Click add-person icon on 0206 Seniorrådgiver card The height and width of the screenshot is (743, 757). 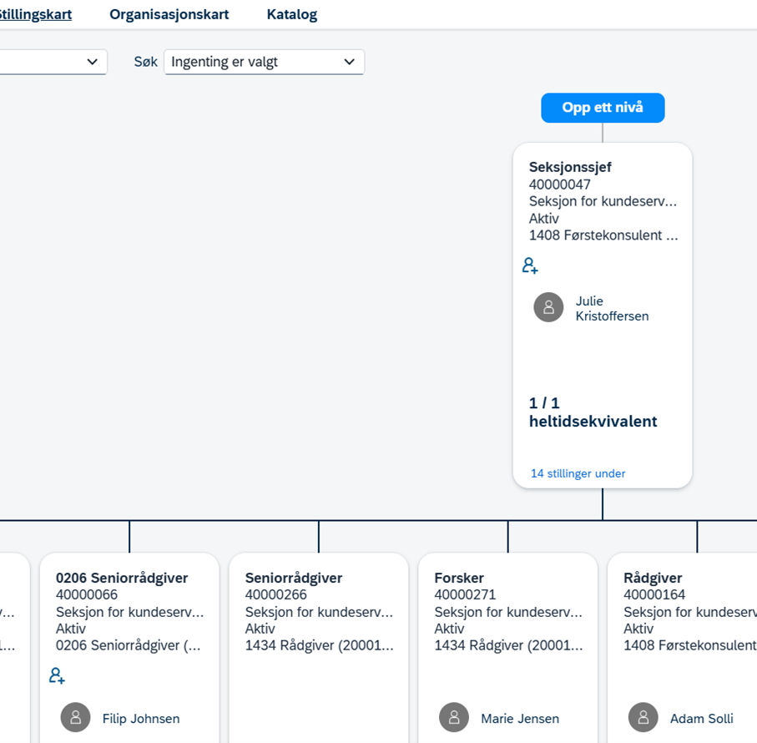coord(57,675)
